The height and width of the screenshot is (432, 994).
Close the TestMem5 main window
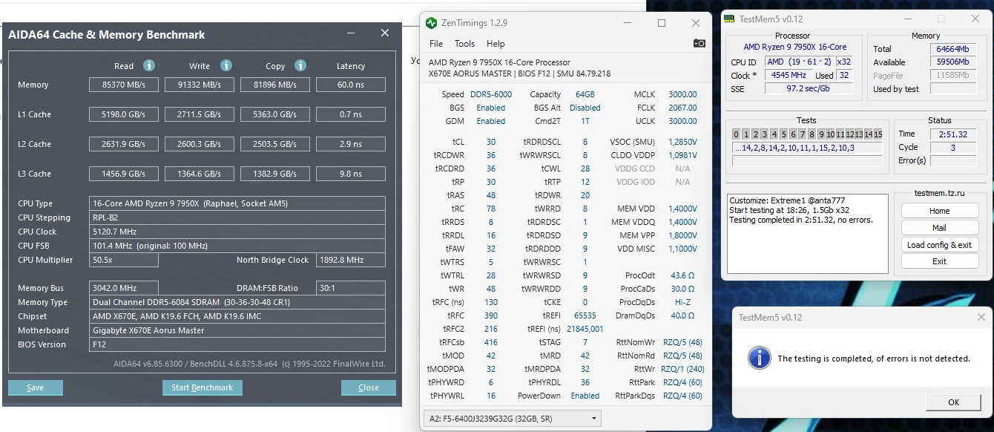pyautogui.click(x=976, y=19)
